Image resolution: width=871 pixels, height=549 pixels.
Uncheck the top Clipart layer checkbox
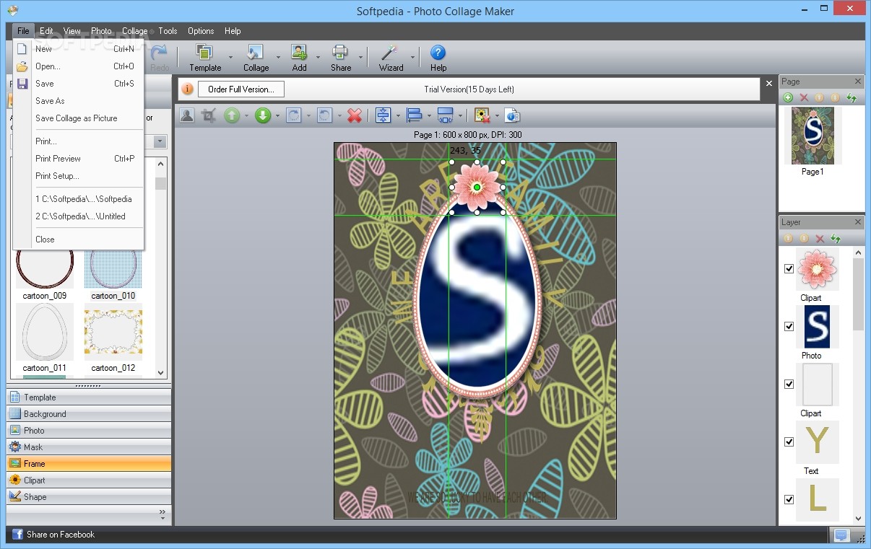click(789, 268)
